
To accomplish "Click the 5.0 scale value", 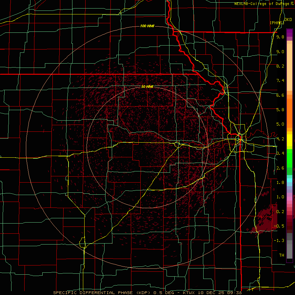I will click(x=280, y=124).
